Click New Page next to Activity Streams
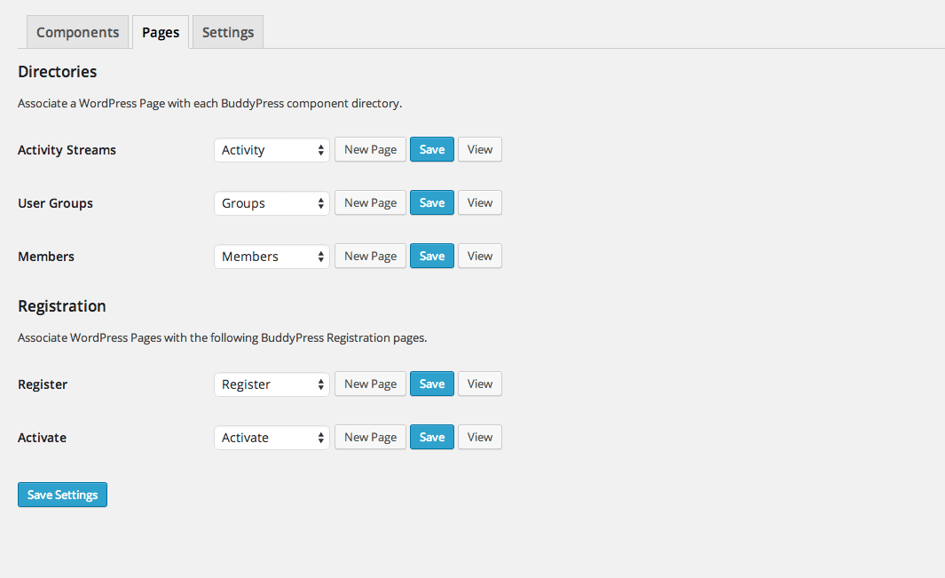945x578 pixels. pyautogui.click(x=370, y=149)
